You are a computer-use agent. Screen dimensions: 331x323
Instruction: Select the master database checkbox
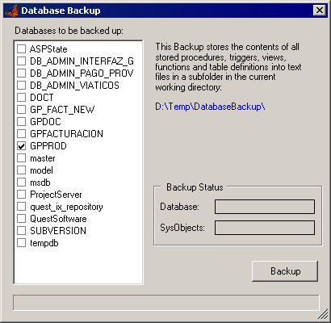pos(21,158)
